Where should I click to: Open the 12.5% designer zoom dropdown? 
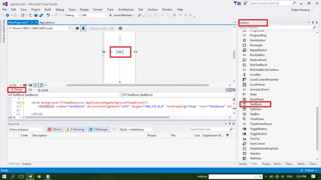tap(15, 85)
